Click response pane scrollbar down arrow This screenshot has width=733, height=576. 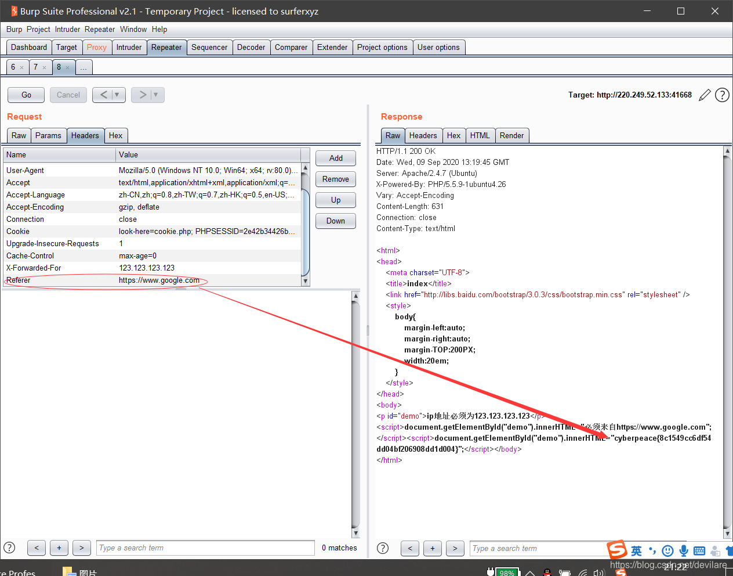pos(728,534)
